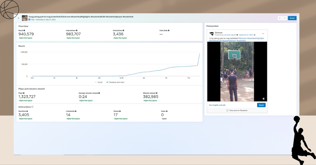Open Lawrence Libutan publisher link
The image size is (316, 165).
point(230,35)
